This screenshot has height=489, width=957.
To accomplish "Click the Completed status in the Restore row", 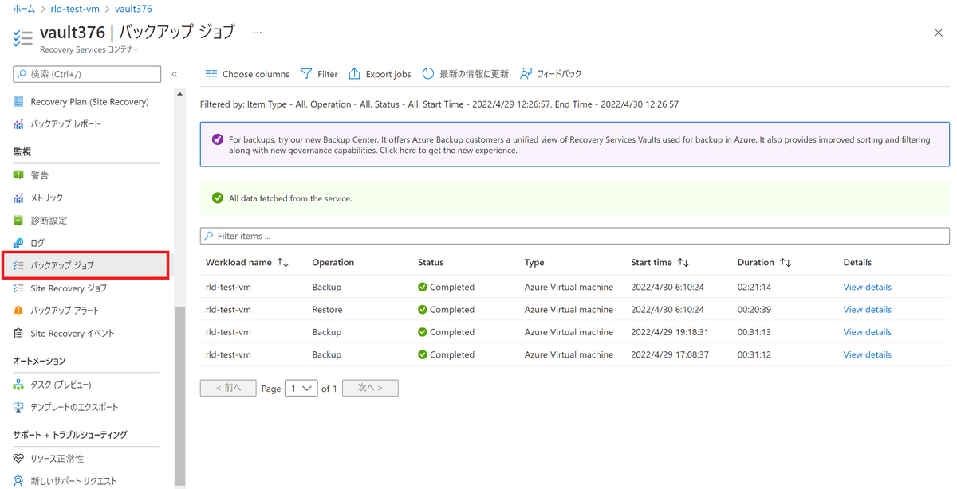I will pyautogui.click(x=446, y=310).
